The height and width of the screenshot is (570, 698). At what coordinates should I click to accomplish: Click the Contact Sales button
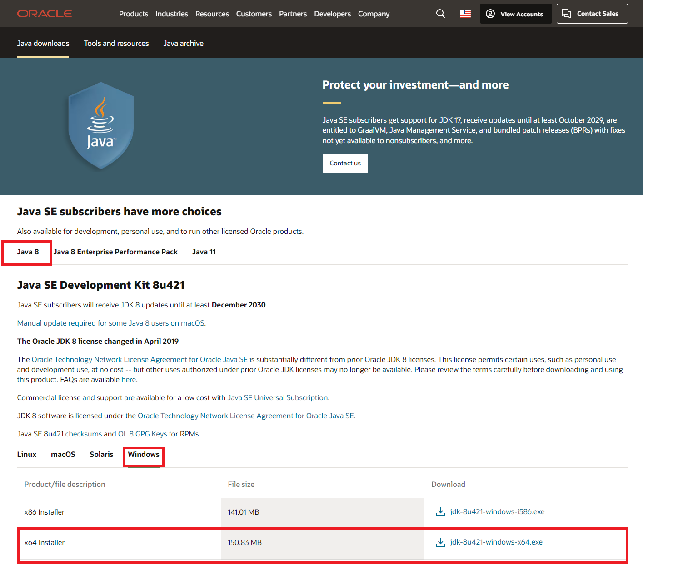[x=592, y=14]
